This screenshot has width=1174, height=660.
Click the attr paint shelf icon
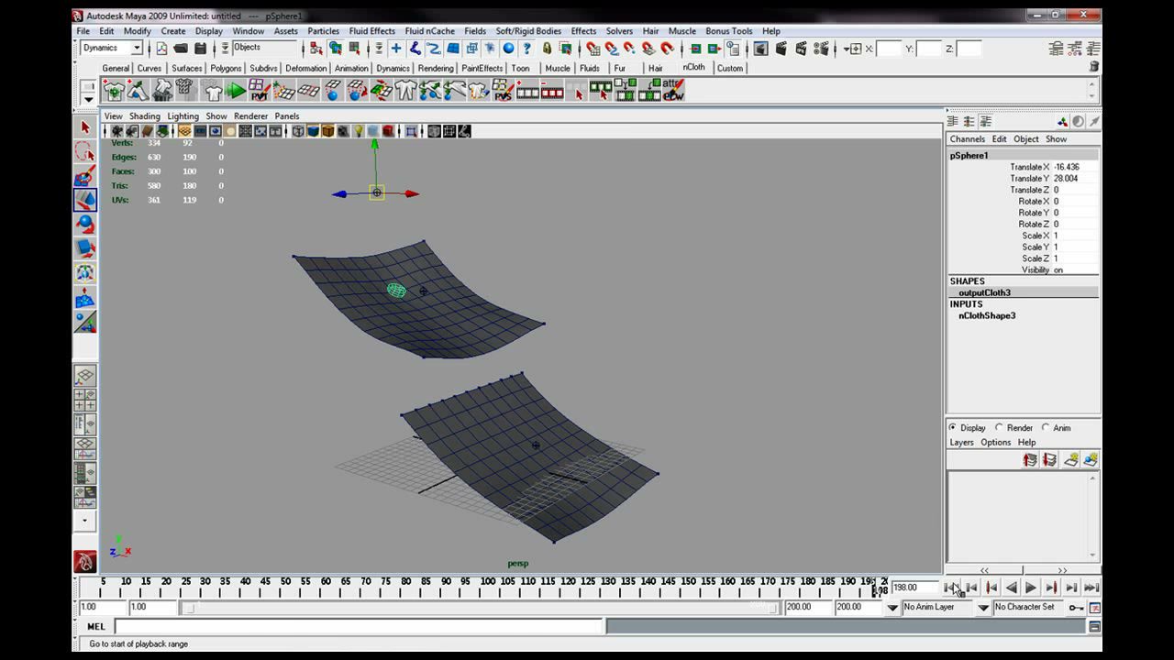(x=673, y=90)
